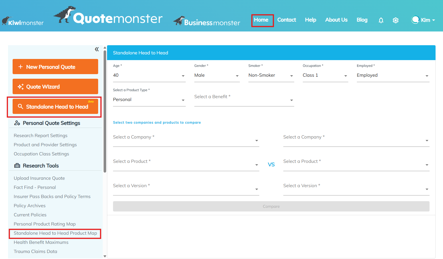
Task: Open the Employed status dropdown
Action: pyautogui.click(x=393, y=76)
